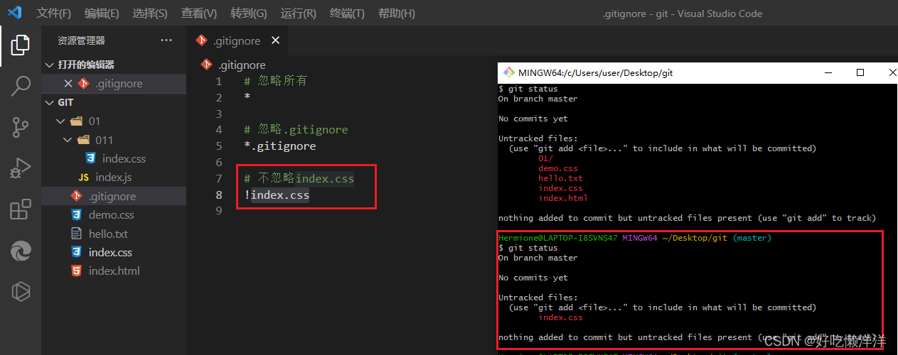Click the MINGW64 terminal window icon
Viewport: 898px width, 355px height.
[509, 72]
